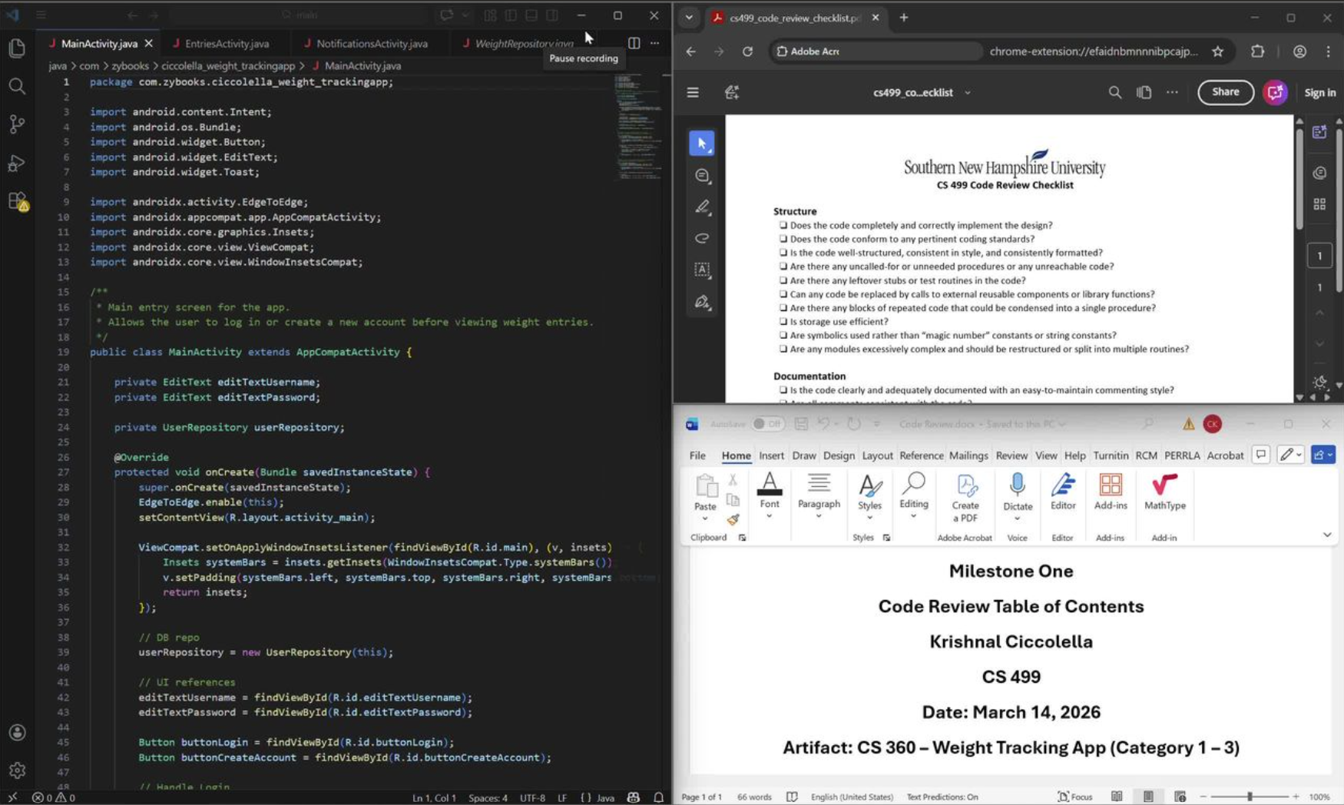1344x805 pixels.
Task: Click the Share button in Acrobat
Action: click(x=1225, y=92)
